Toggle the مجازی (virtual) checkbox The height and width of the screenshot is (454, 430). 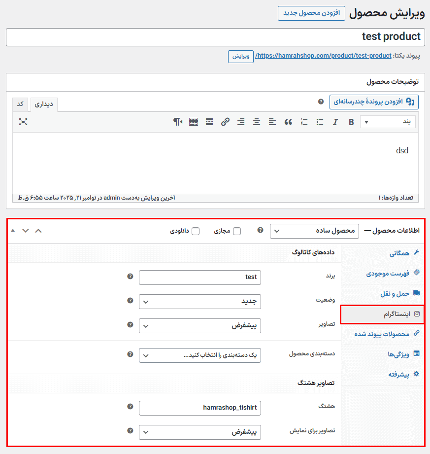click(x=237, y=231)
